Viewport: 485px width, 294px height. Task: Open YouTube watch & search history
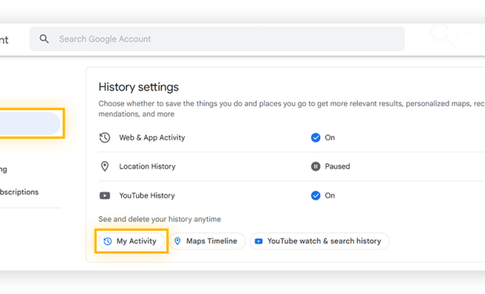[x=320, y=241]
